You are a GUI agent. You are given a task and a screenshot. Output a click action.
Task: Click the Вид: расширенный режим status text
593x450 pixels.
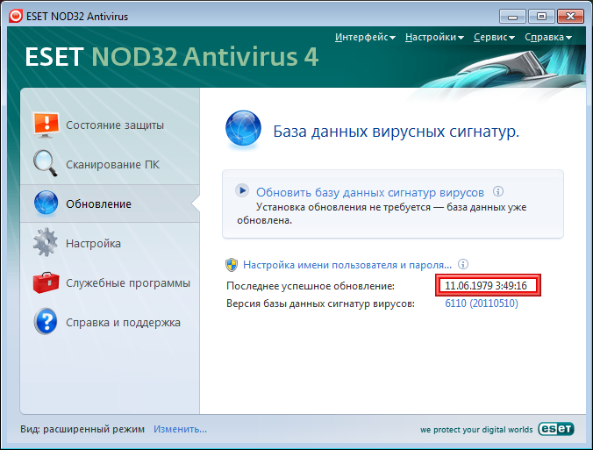click(x=82, y=429)
